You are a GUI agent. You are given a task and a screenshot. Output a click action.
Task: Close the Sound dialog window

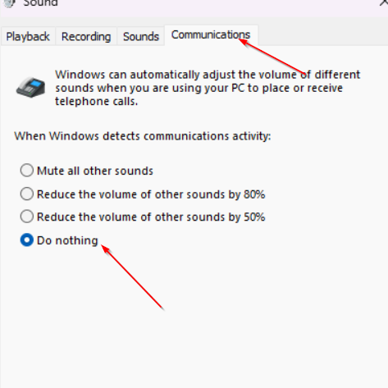[x=384, y=2]
